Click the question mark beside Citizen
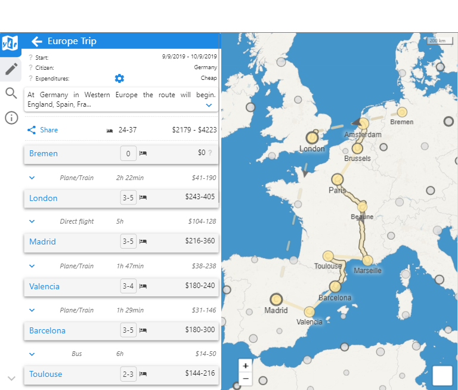 pos(30,67)
